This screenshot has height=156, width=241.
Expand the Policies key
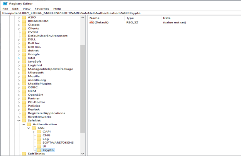[x=19, y=106]
